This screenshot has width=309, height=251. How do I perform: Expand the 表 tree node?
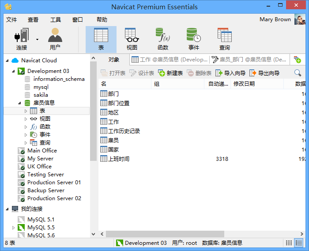point(26,111)
